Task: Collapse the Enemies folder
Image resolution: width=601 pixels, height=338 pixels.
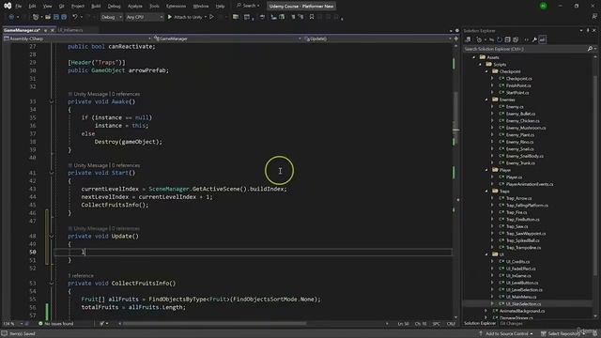Action: pyautogui.click(x=486, y=100)
